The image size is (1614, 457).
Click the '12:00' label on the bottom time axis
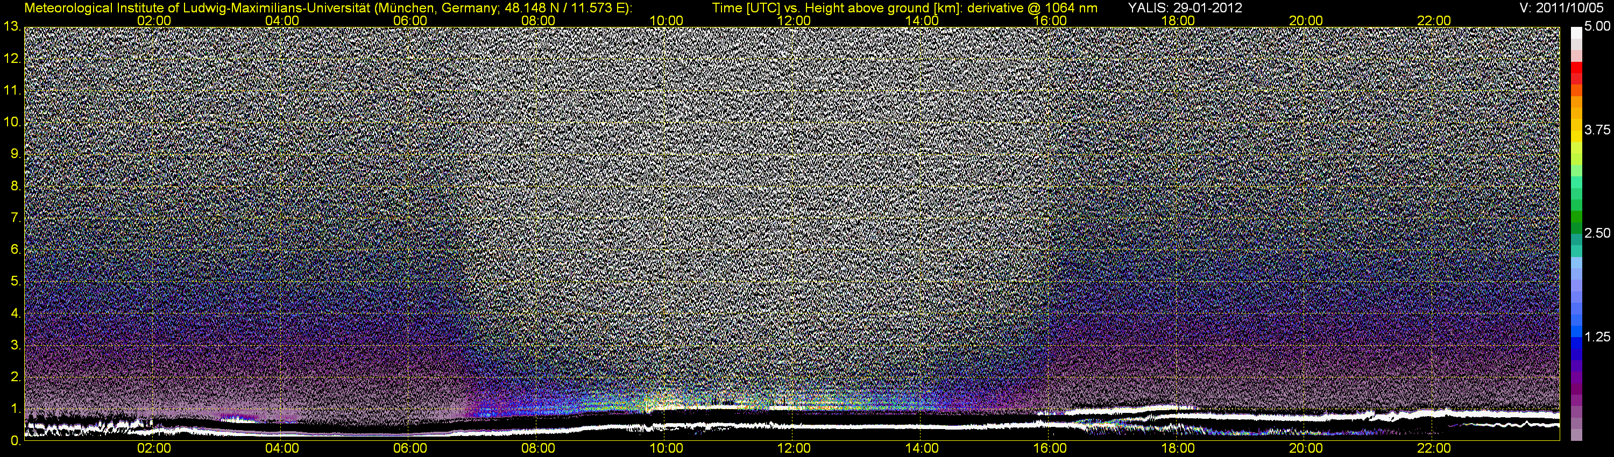click(x=794, y=448)
